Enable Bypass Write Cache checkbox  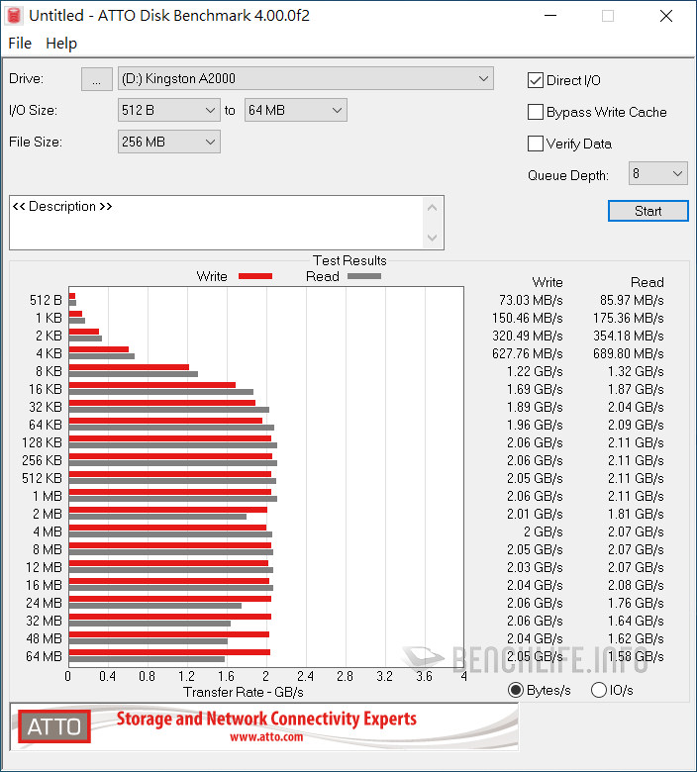tap(535, 112)
